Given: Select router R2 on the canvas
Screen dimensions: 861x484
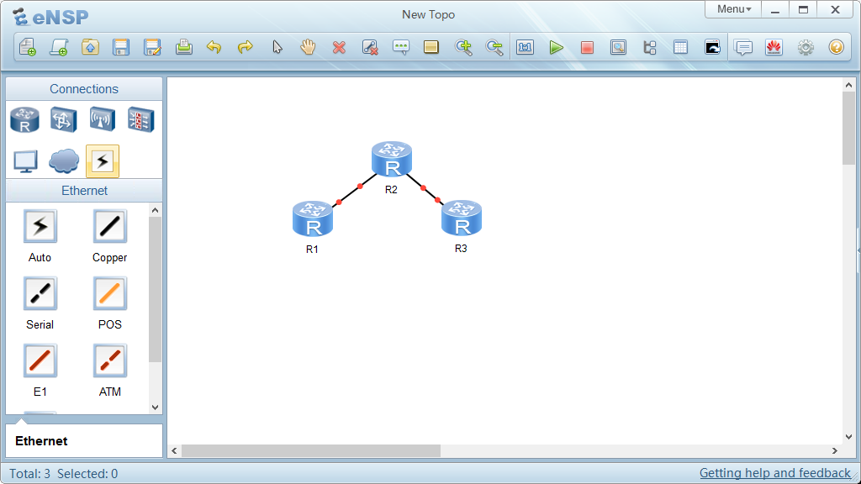Looking at the screenshot, I should 392,159.
